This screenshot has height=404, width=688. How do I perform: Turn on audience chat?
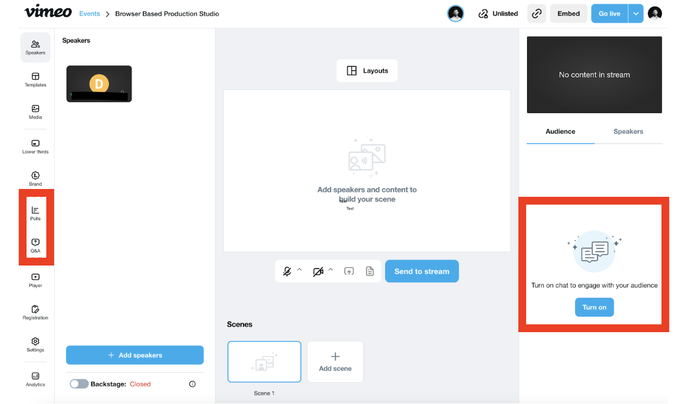594,307
